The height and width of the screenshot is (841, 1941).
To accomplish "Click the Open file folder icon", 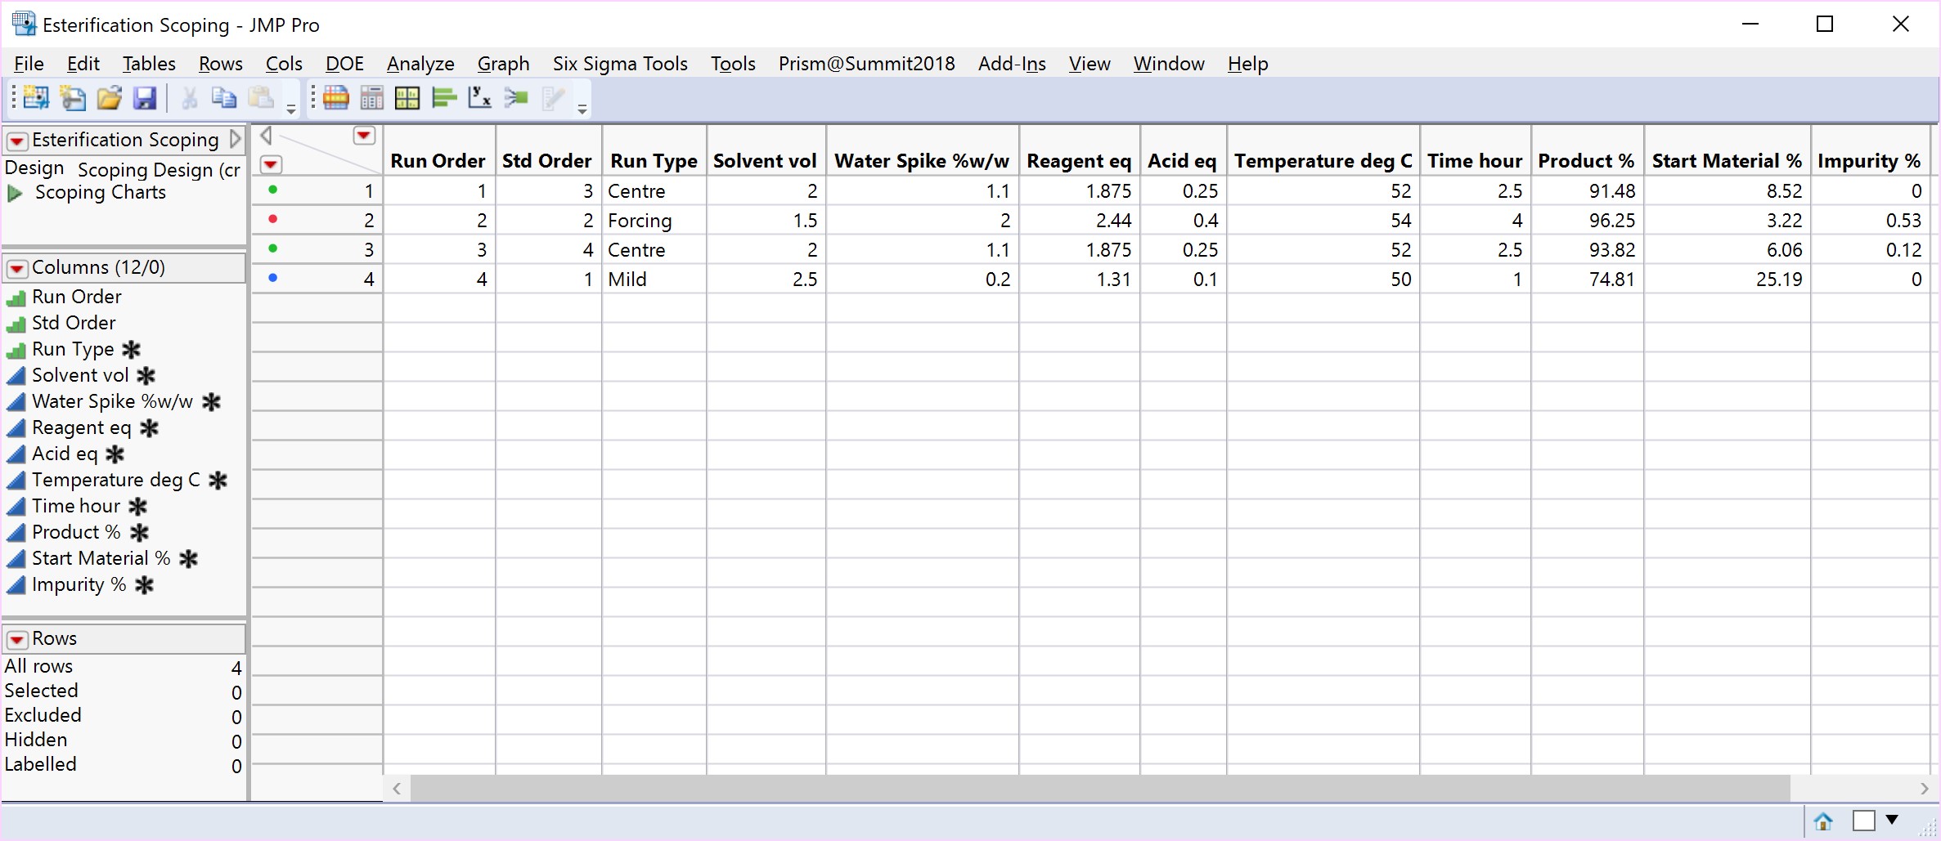I will click(x=109, y=98).
